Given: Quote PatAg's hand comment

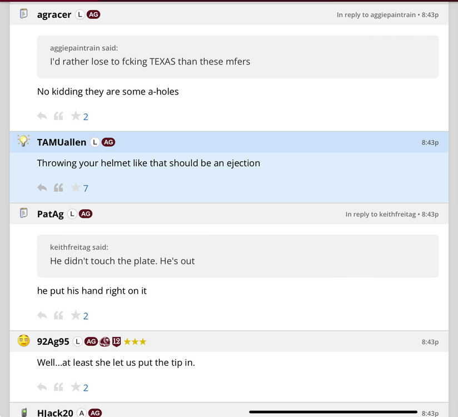Looking at the screenshot, I should point(58,315).
